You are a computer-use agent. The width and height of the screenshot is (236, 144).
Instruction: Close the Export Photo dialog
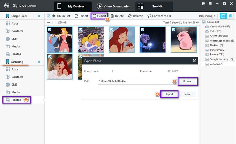[194, 61]
